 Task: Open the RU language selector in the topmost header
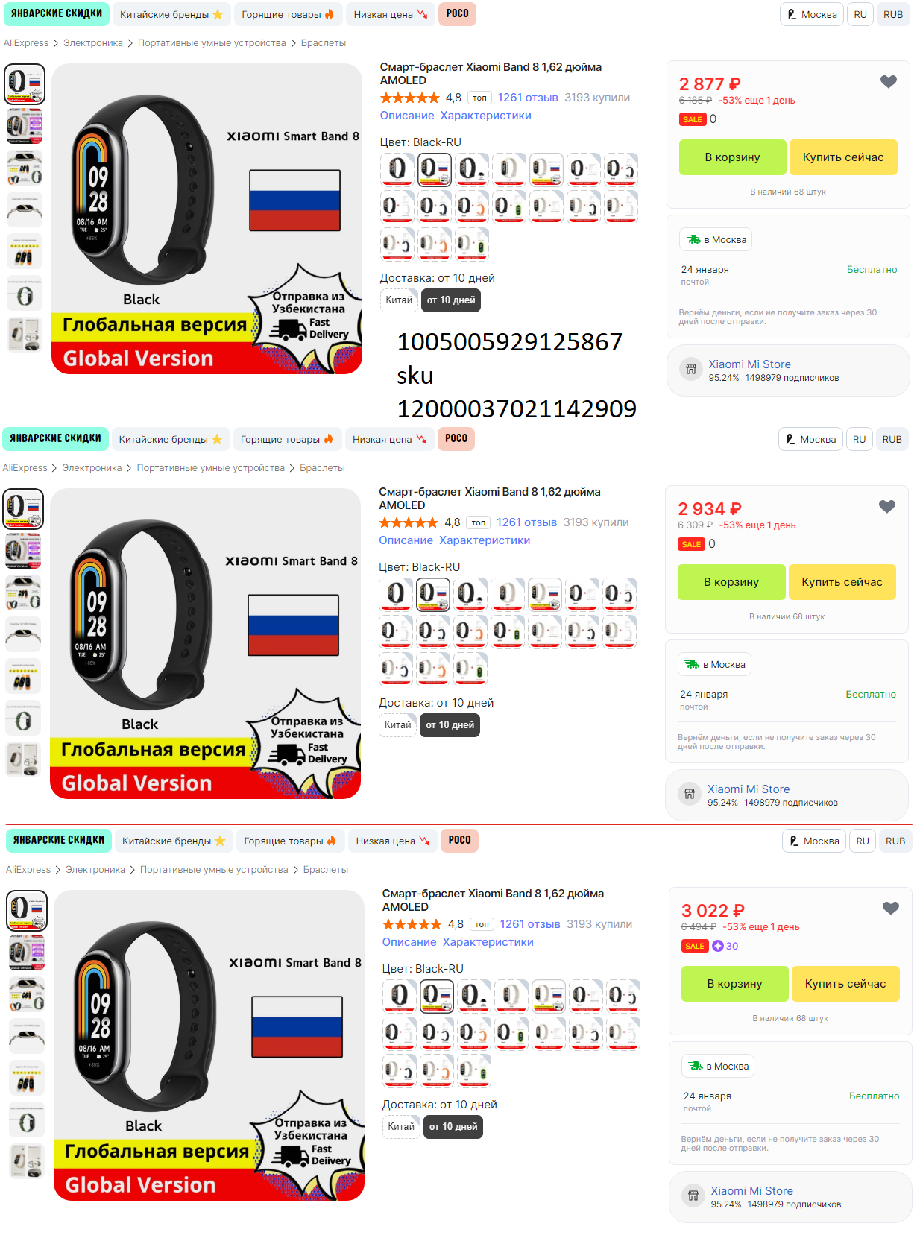[860, 14]
